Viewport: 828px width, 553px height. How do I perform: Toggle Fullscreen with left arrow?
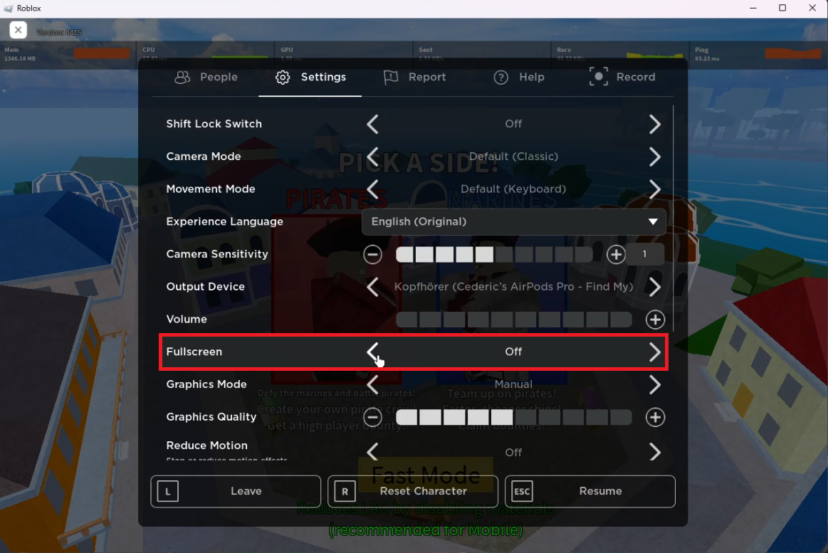372,352
